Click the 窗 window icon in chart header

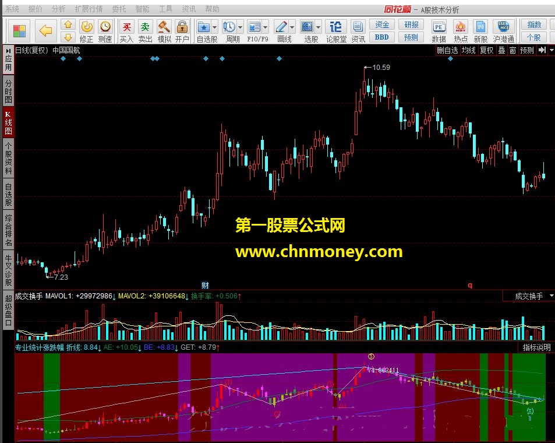pos(512,50)
